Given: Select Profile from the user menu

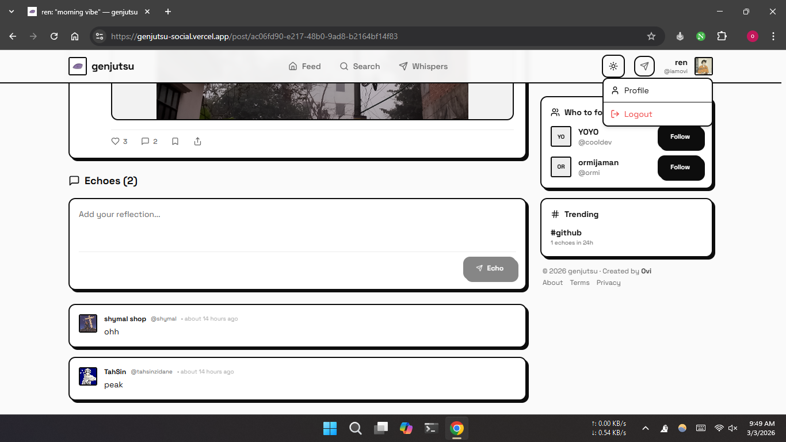Looking at the screenshot, I should tap(658, 90).
